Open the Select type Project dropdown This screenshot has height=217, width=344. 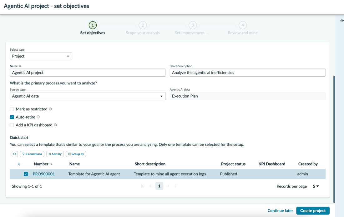point(41,56)
